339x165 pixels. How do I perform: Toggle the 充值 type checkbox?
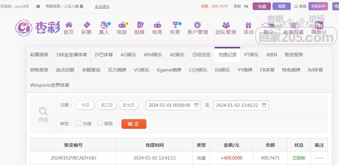78,123
